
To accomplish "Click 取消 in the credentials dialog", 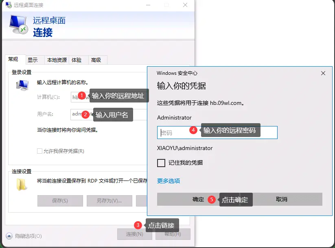I will pyautogui.click(x=281, y=199).
